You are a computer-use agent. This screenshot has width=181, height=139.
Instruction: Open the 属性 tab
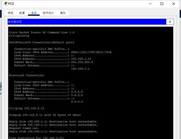pos(63,13)
